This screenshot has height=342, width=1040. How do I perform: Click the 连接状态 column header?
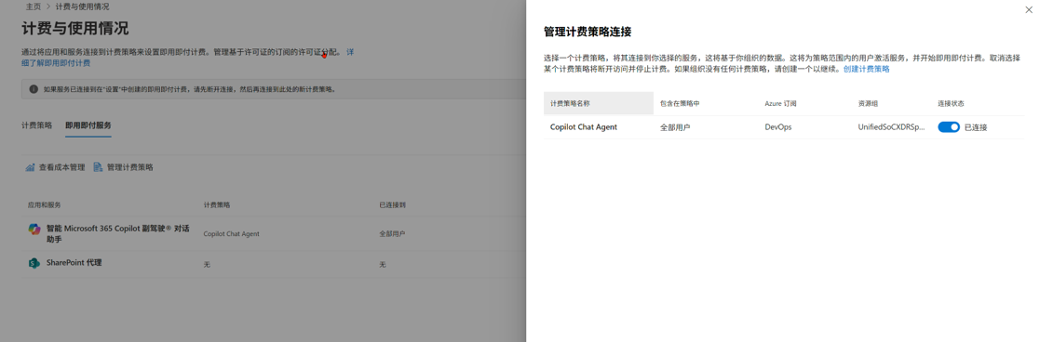[x=952, y=104]
